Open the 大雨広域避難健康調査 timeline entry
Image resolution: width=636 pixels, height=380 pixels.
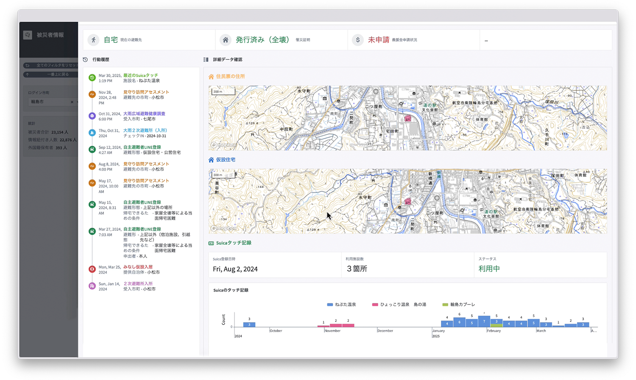coord(144,114)
